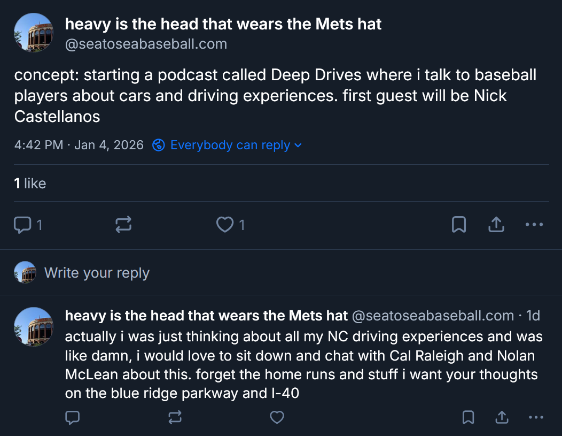Like the Blue Ridge Parkway reply
This screenshot has height=436, width=562.
(x=277, y=417)
